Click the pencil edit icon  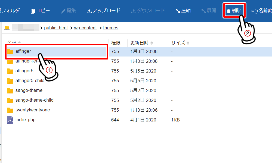coord(63,11)
